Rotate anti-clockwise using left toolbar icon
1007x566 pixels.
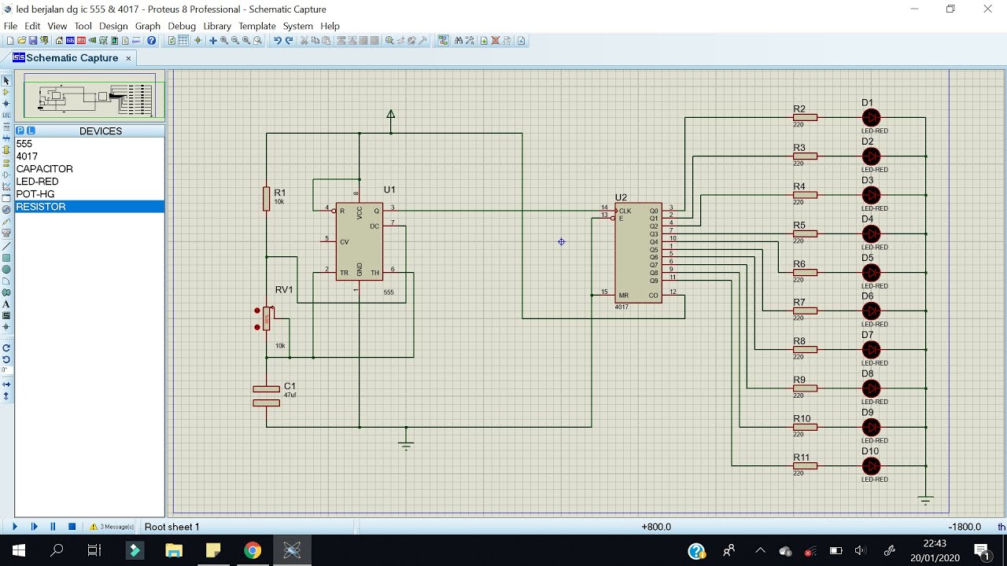6,359
